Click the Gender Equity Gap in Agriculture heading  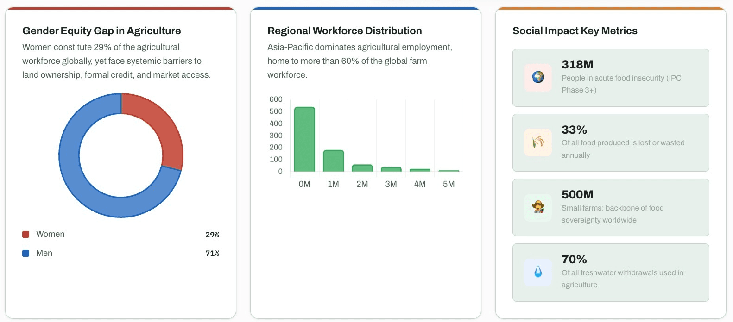pos(101,31)
